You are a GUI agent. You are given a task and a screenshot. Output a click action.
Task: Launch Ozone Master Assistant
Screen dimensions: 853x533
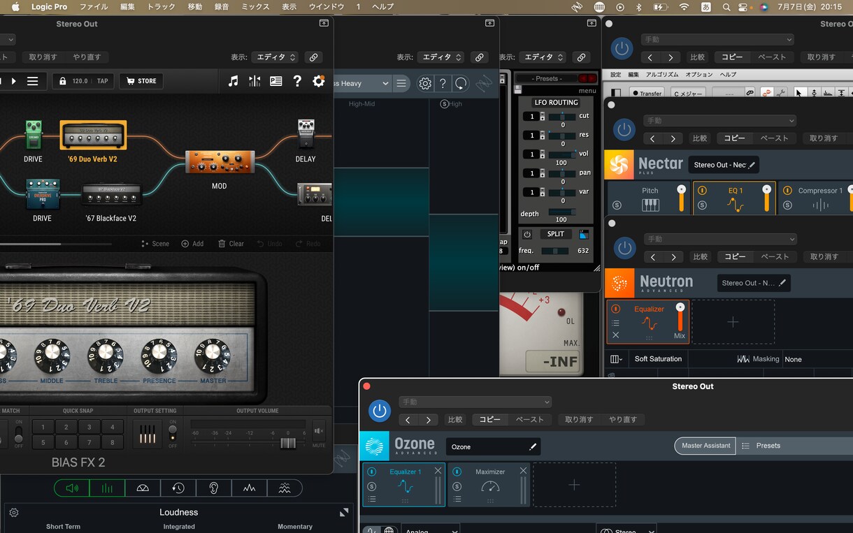[705, 446]
